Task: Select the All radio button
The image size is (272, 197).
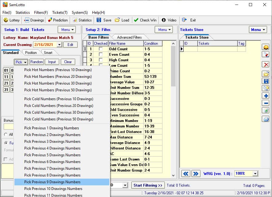Action: [6, 134]
